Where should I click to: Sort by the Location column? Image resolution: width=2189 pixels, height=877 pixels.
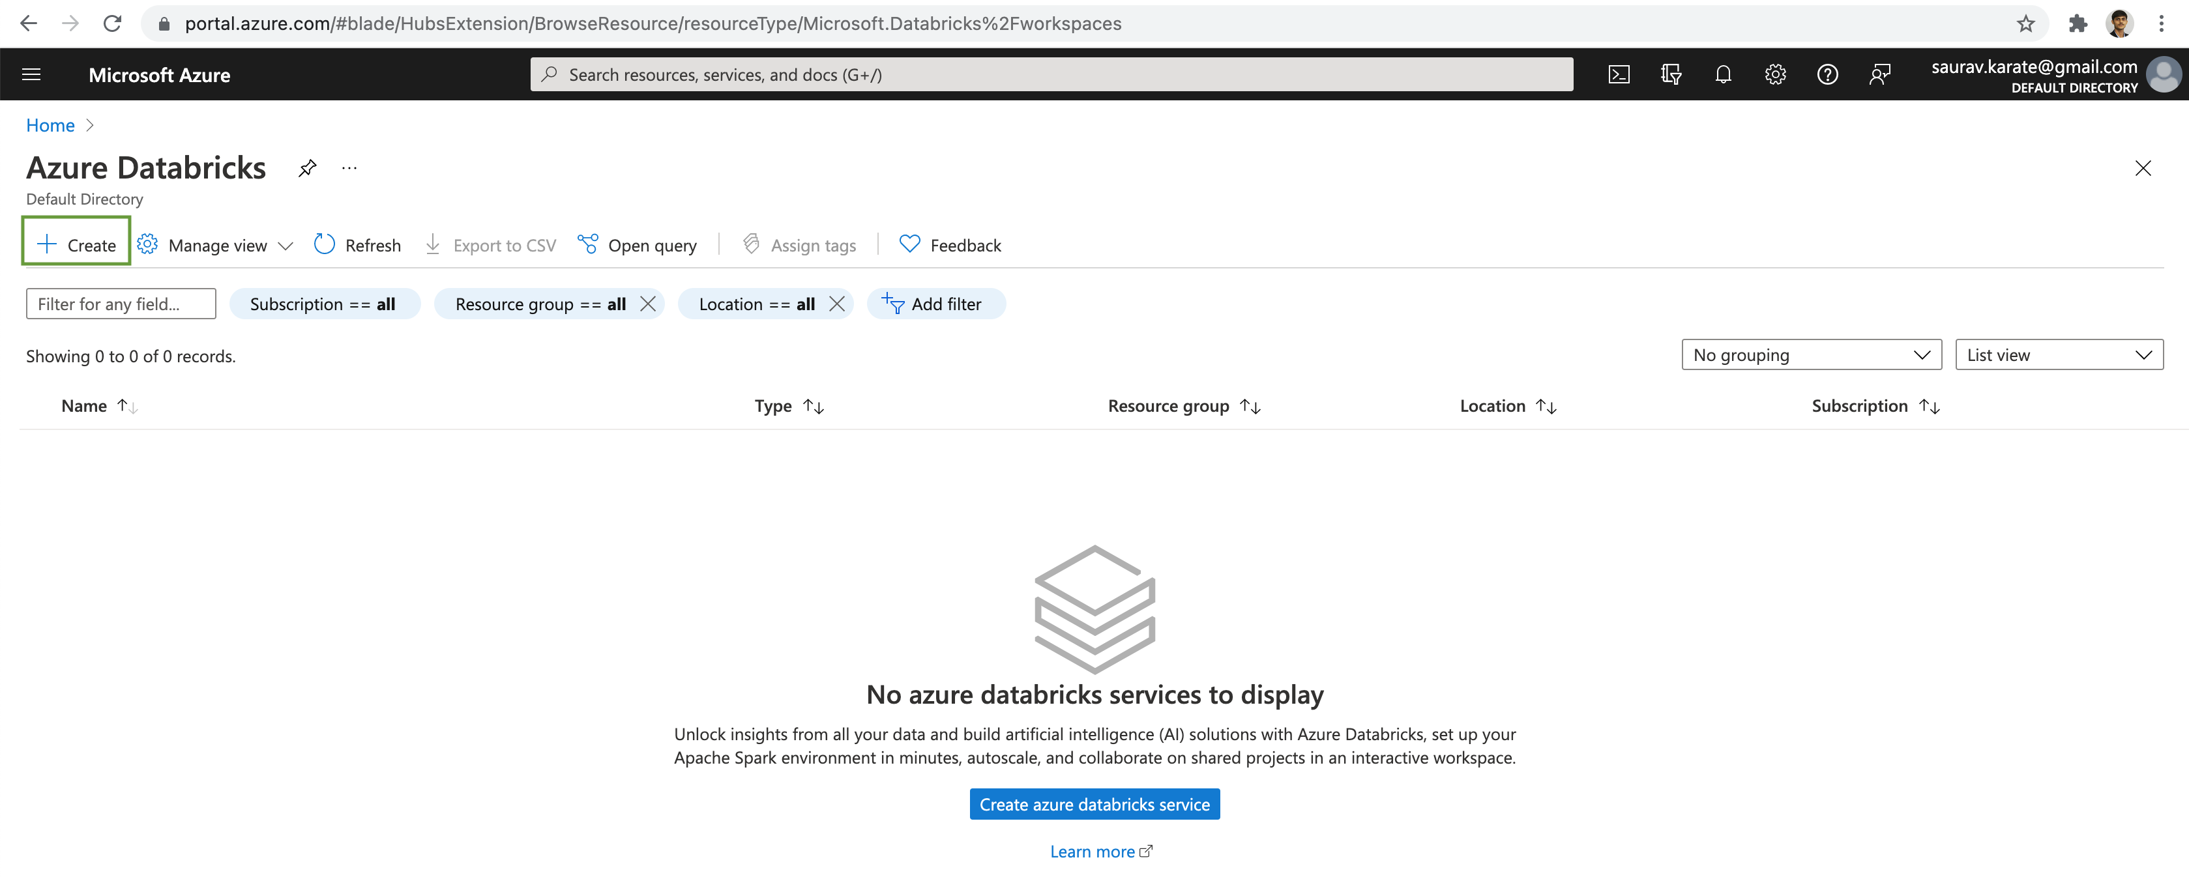[1508, 406]
